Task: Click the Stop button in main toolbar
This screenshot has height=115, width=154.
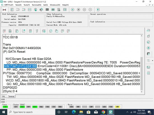Action: tap(78, 9)
